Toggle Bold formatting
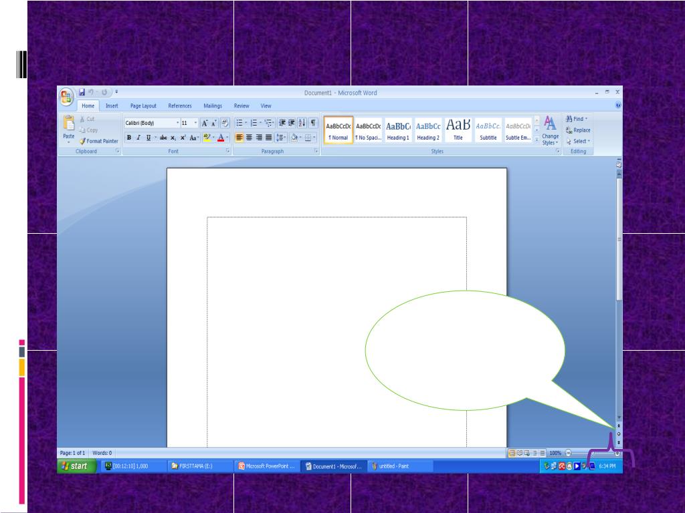The width and height of the screenshot is (685, 513). (x=129, y=138)
